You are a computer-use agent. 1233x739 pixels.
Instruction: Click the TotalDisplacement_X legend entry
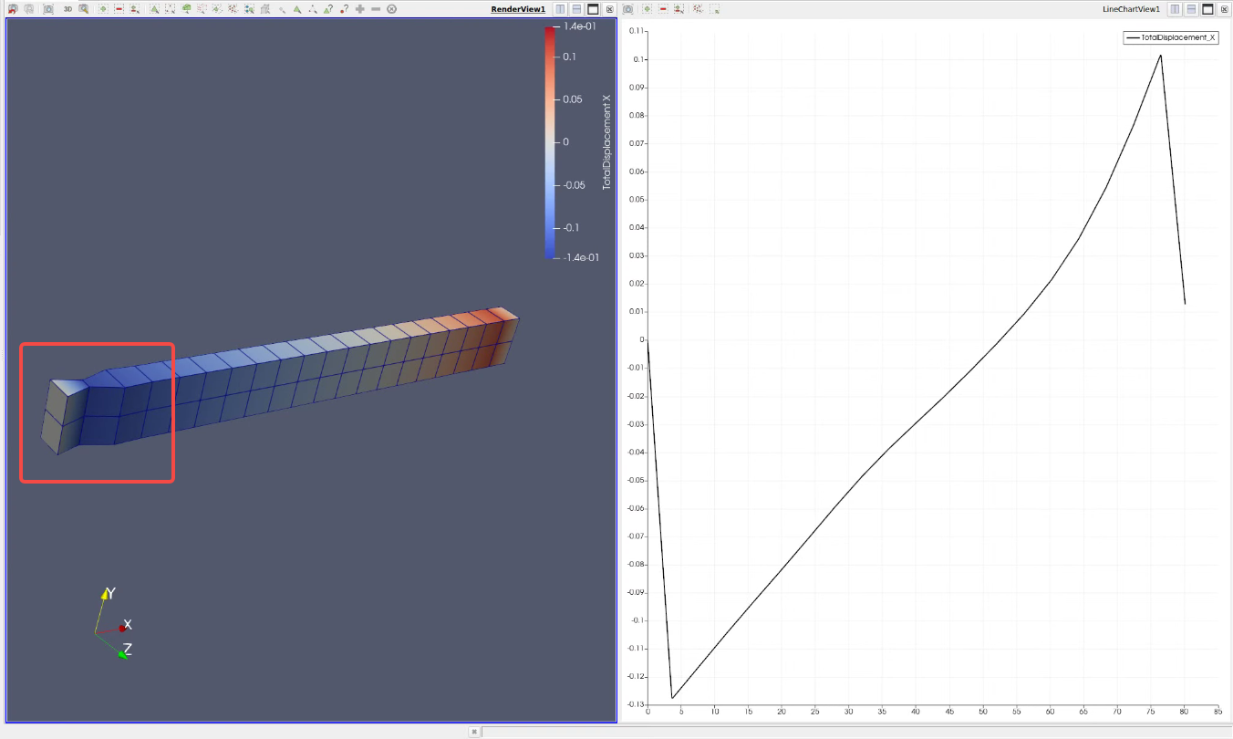pos(1170,37)
